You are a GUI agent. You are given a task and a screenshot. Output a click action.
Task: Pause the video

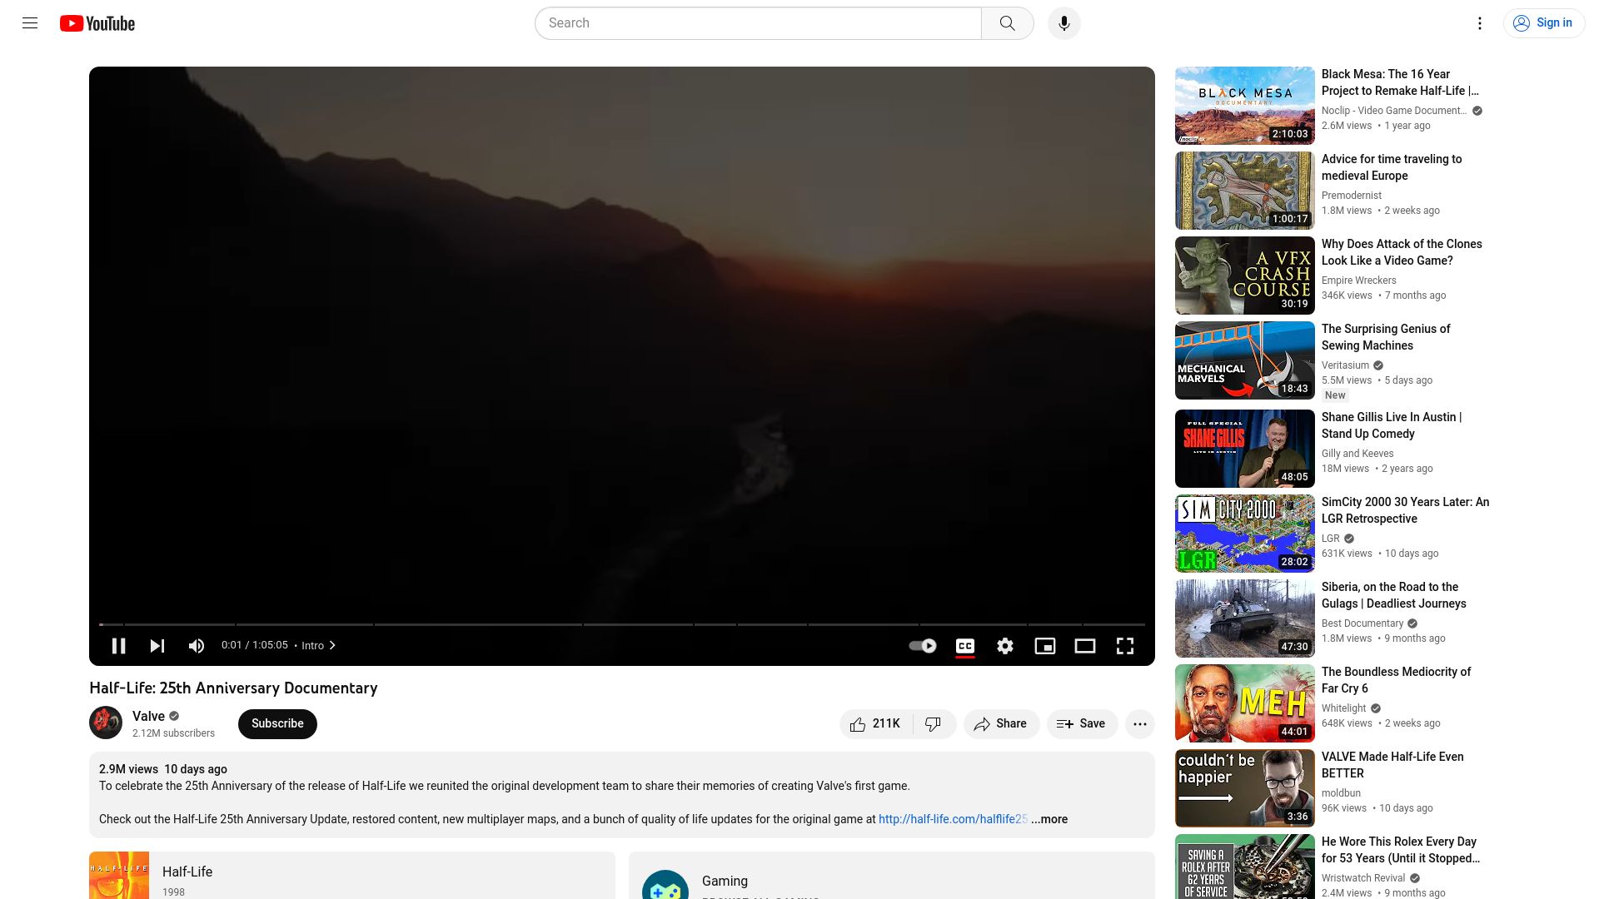pyautogui.click(x=119, y=646)
